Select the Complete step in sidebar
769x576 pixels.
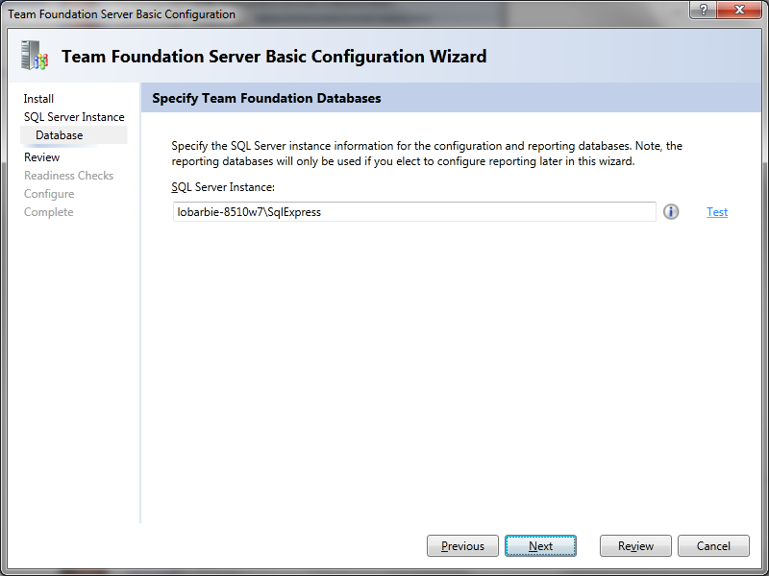pyautogui.click(x=49, y=212)
